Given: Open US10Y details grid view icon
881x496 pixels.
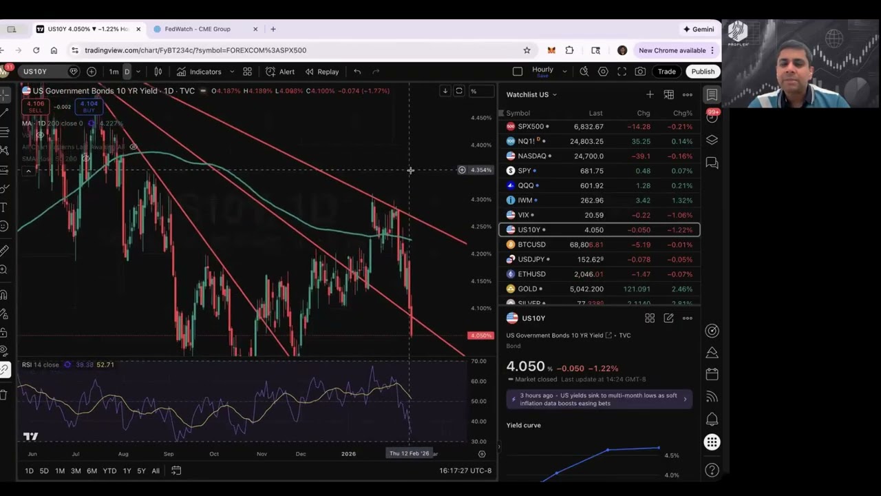Looking at the screenshot, I should click(x=650, y=318).
